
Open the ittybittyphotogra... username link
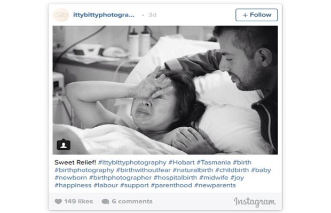click(104, 15)
